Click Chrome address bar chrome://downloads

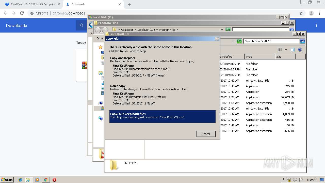pyautogui.click(x=69, y=13)
